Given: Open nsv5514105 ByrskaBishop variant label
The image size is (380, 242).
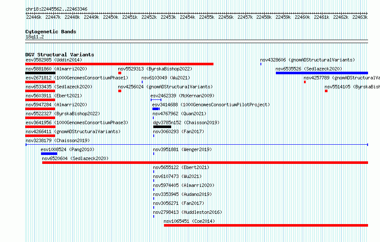Looking at the screenshot, I should click(x=352, y=87).
